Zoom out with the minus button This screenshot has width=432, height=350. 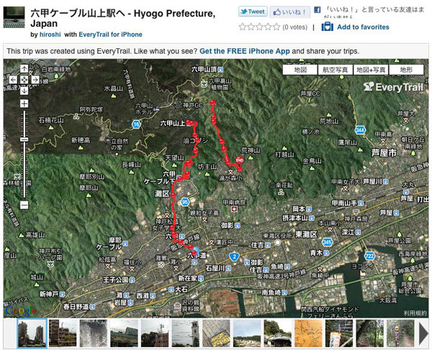pos(24,205)
